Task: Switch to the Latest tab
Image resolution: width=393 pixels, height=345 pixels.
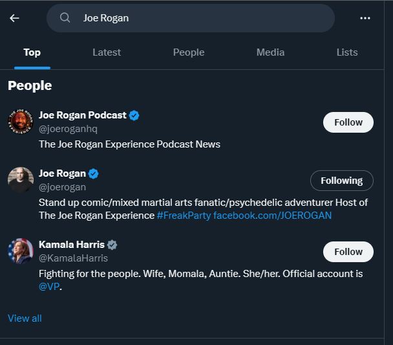Action: coord(107,52)
